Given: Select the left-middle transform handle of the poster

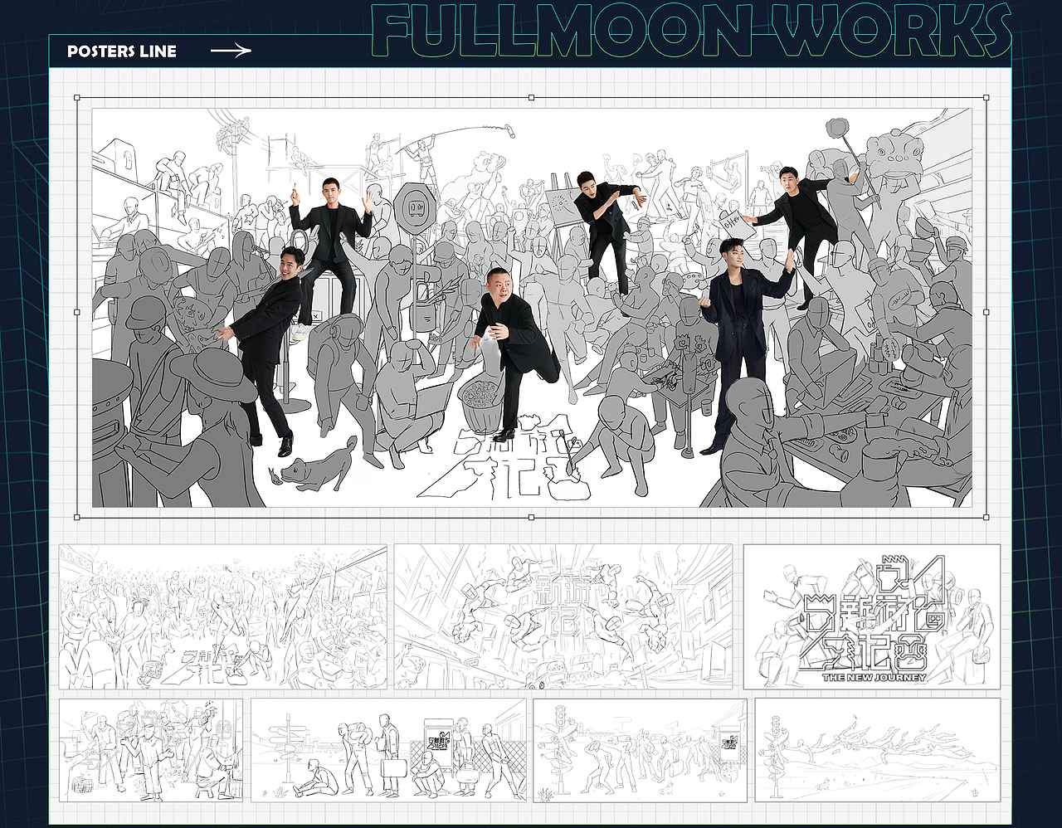Looking at the screenshot, I should click(x=77, y=312).
